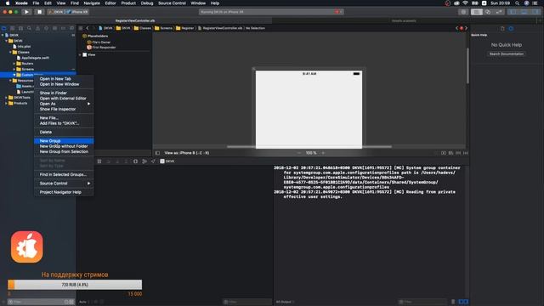
Task: Run the project with the Play button
Action: point(26,12)
